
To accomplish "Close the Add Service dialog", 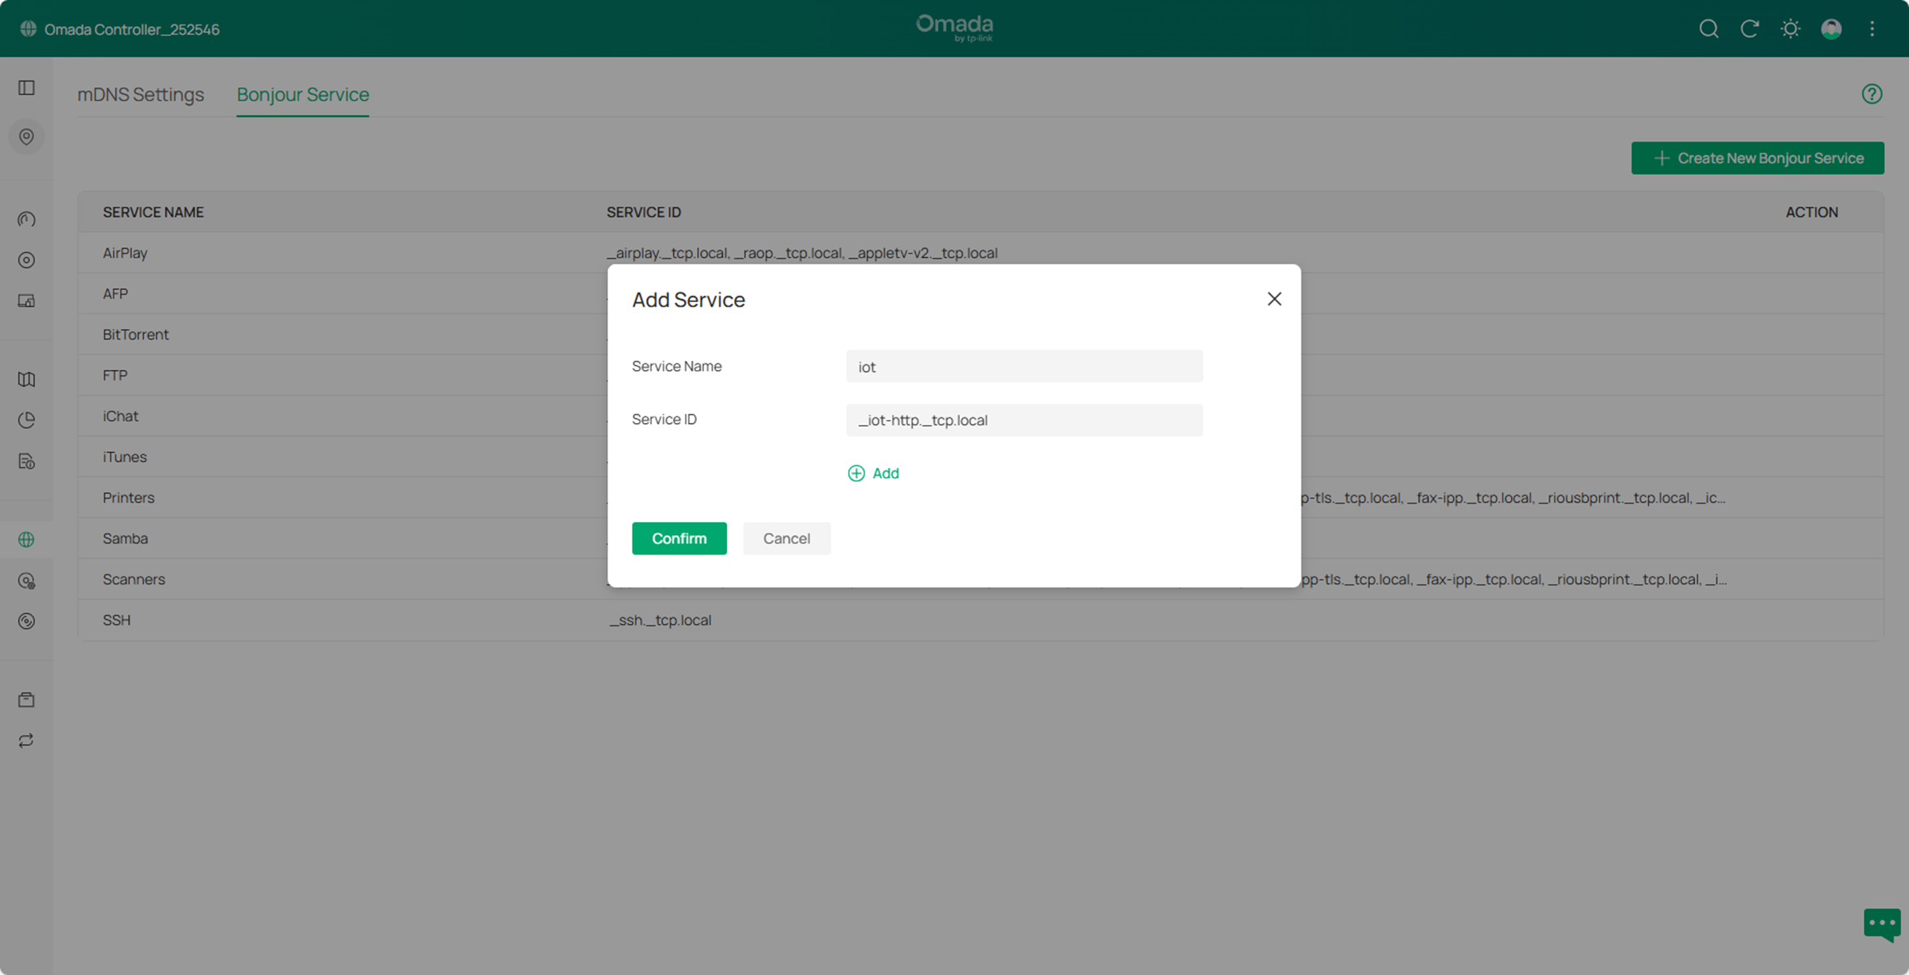I will tap(1274, 299).
